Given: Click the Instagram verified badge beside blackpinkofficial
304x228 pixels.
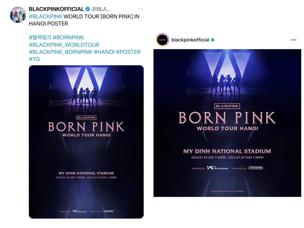Looking at the screenshot, I should pos(213,40).
